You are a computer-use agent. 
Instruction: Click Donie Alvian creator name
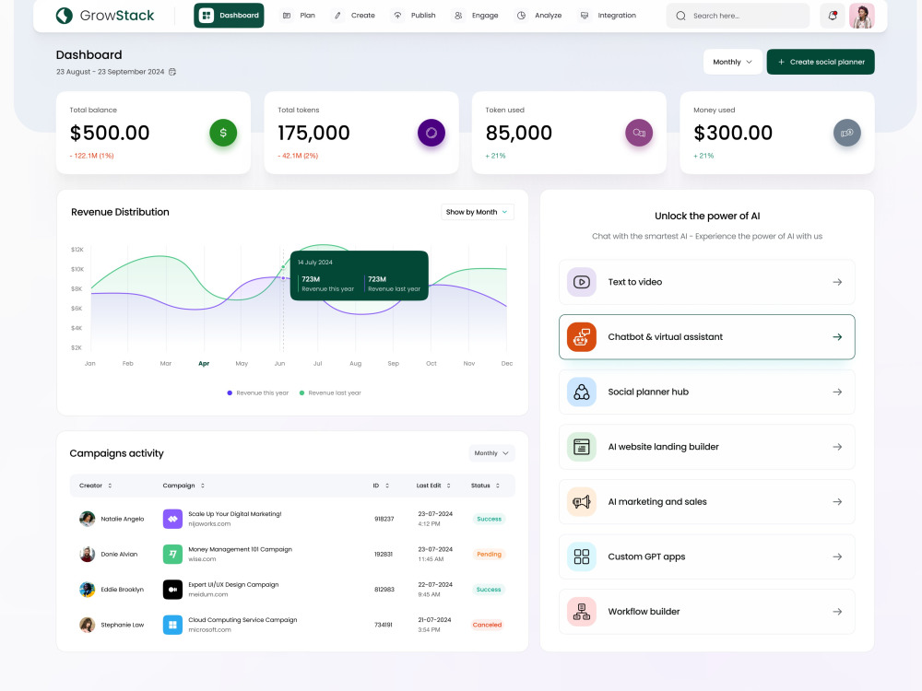119,554
